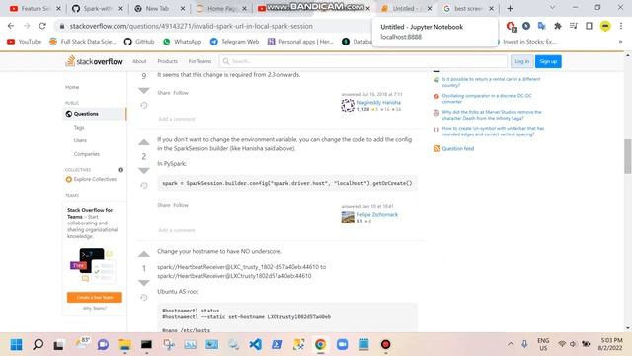Focus the Stack Overflow search box

point(362,61)
